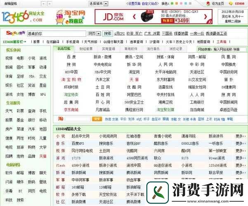Open the 工商银行 site link
The height and width of the screenshot is (206, 248).
pyautogui.click(x=197, y=102)
